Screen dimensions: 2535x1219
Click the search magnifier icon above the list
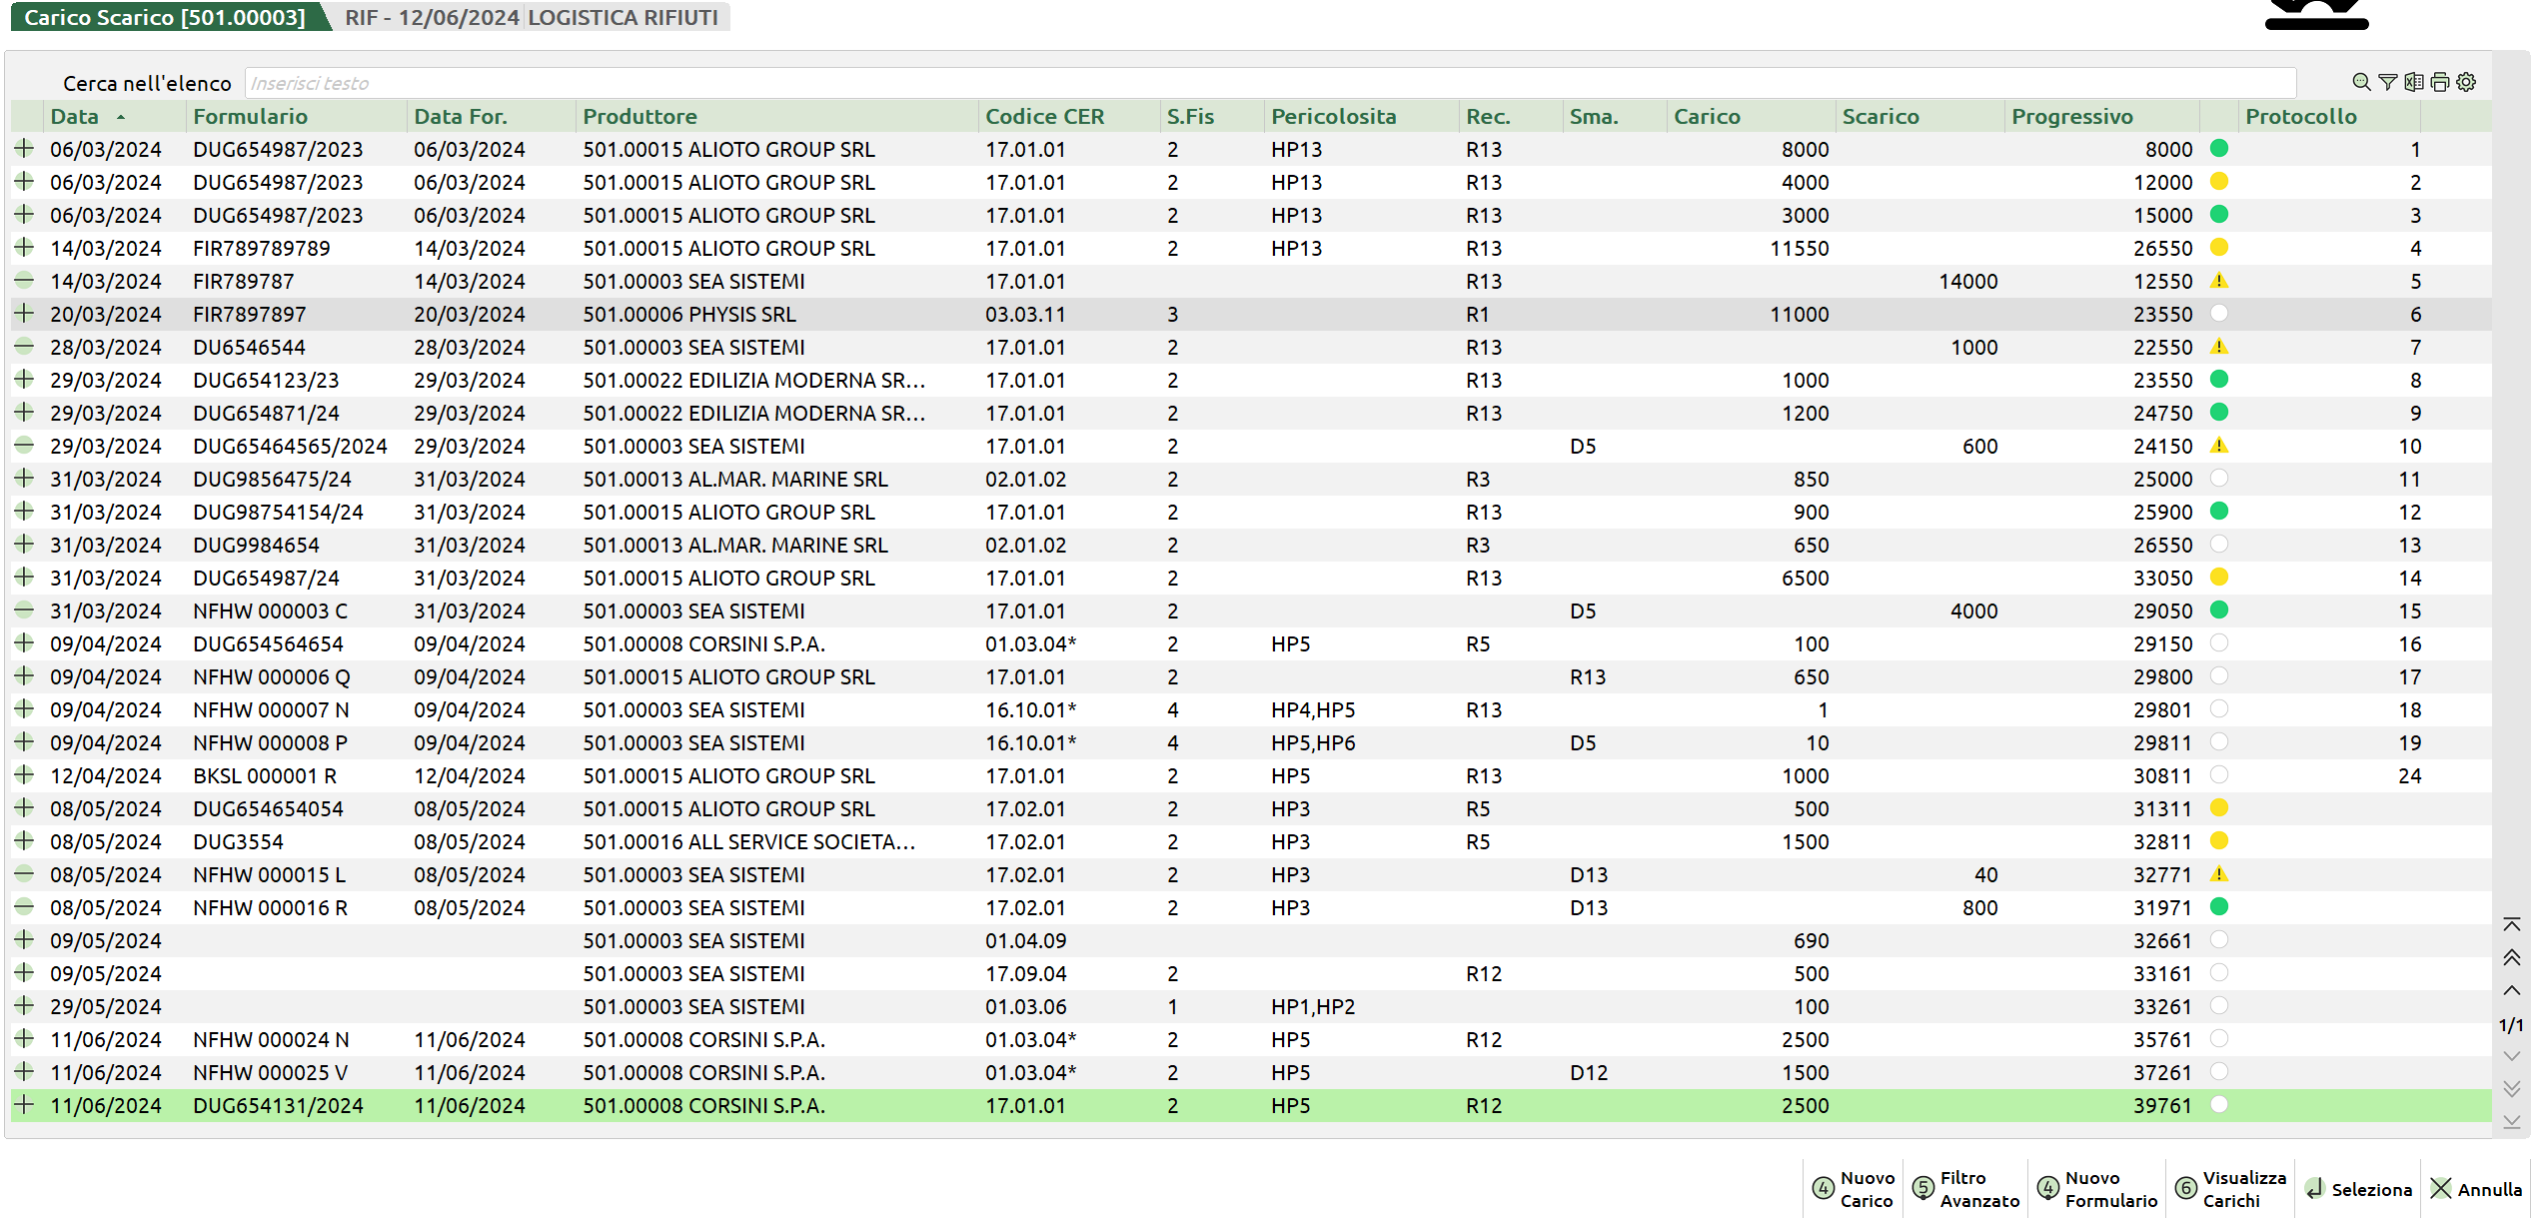2361,82
